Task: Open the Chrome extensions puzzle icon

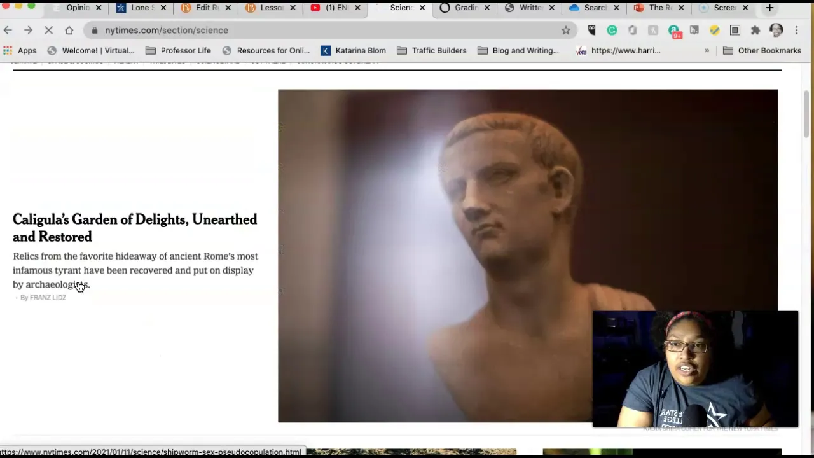Action: point(755,30)
